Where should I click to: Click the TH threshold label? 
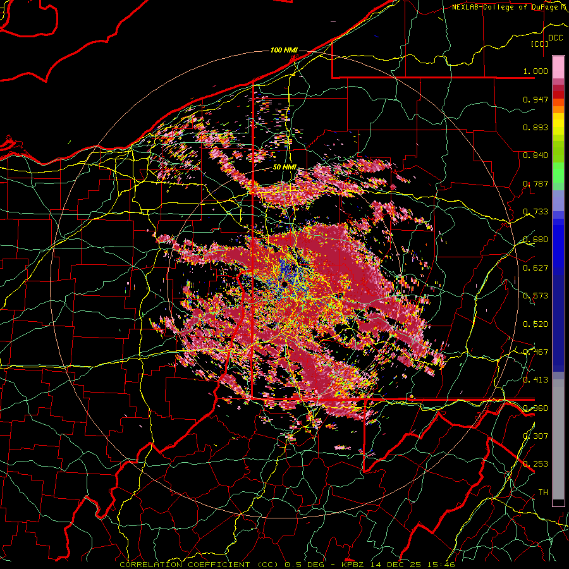pyautogui.click(x=543, y=492)
